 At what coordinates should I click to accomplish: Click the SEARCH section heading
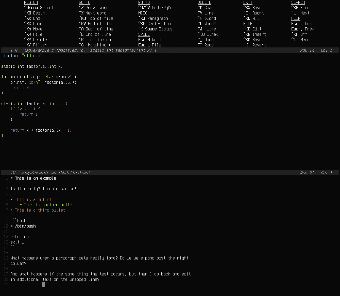coord(298,2)
